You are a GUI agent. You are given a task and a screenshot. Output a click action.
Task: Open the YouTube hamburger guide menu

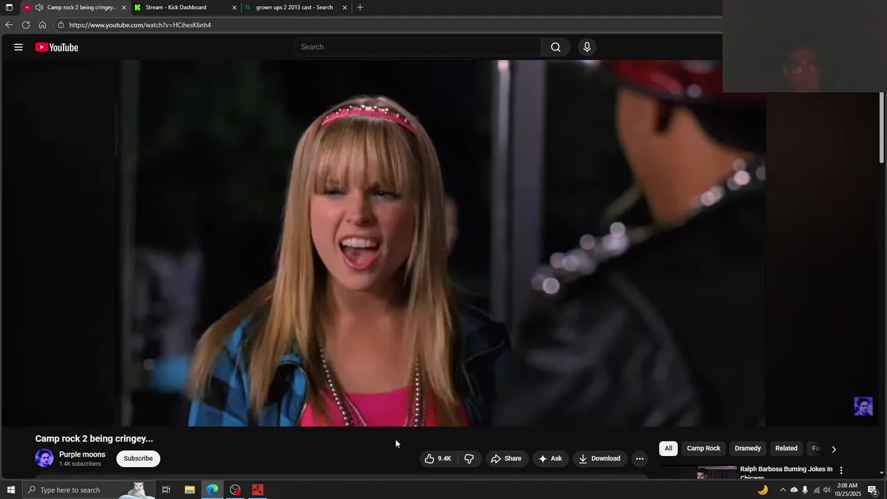tap(19, 47)
